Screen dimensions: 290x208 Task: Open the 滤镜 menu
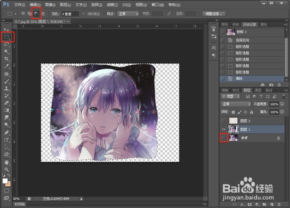112,5
